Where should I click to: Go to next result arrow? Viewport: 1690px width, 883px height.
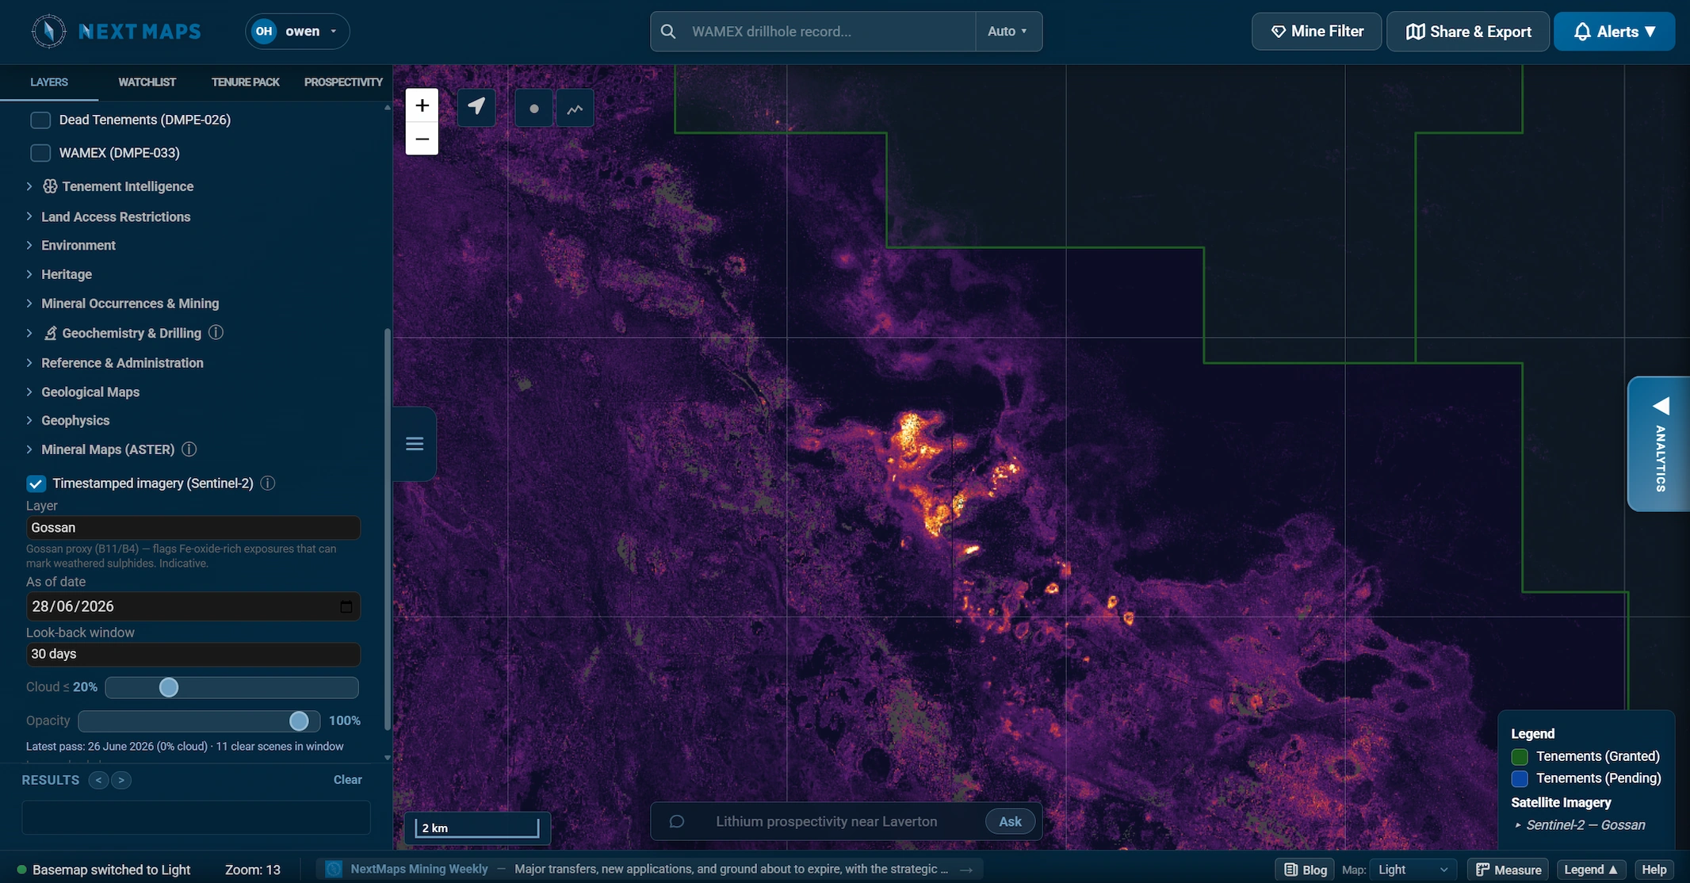click(x=121, y=780)
